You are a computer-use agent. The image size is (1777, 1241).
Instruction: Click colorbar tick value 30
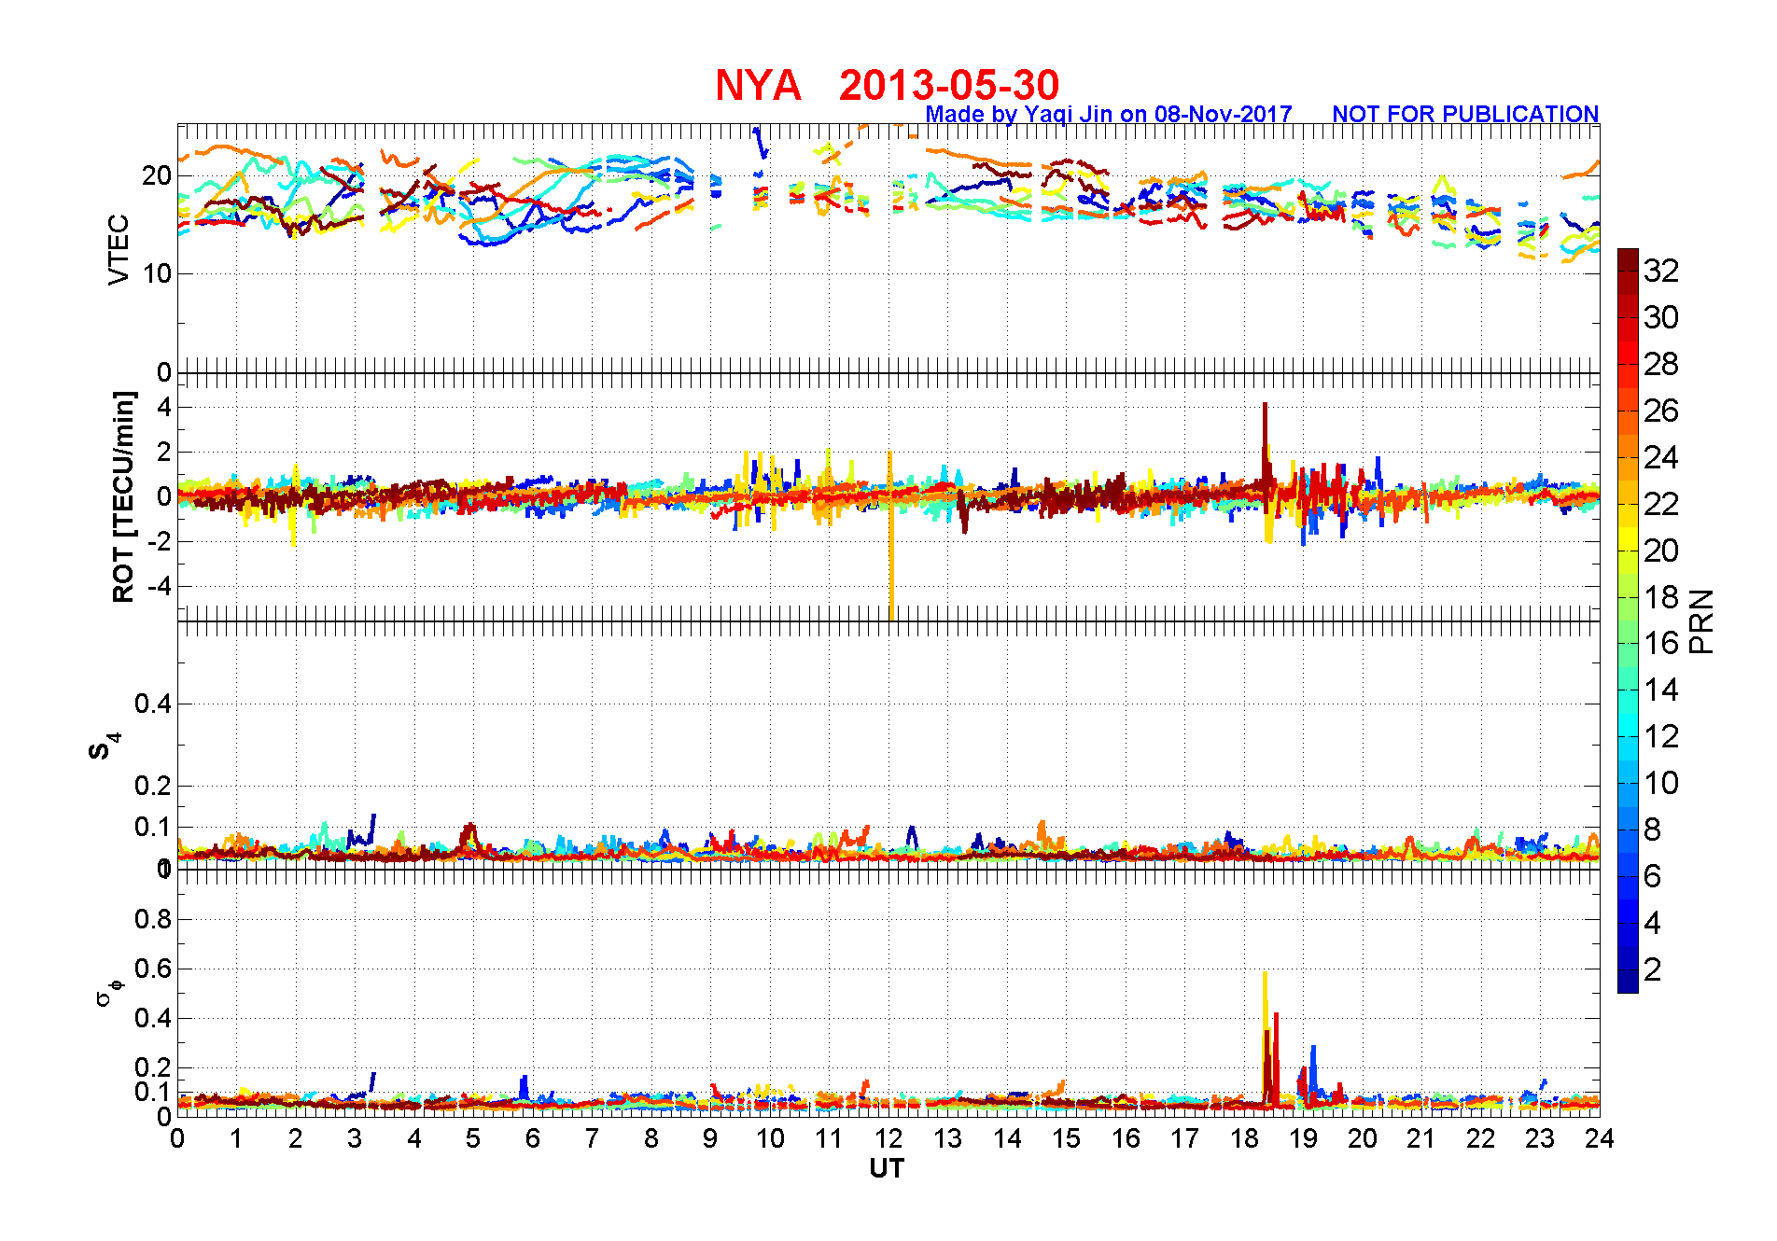(1661, 317)
